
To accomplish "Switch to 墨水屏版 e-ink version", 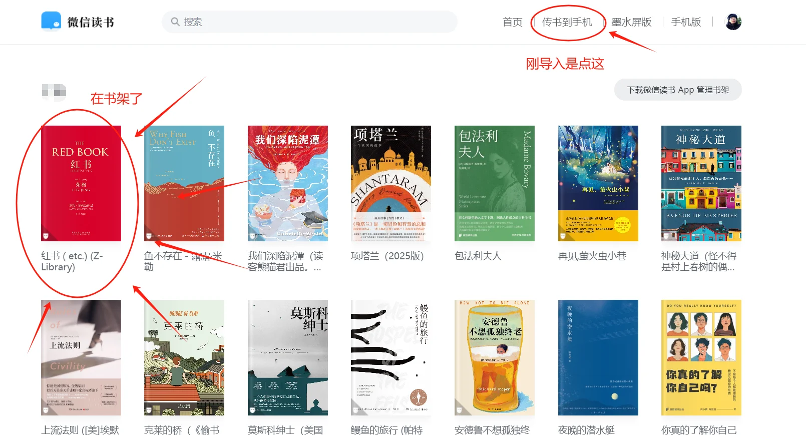I will coord(632,22).
